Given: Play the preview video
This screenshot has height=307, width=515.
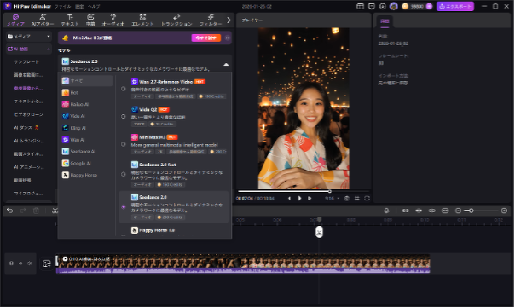Looking at the screenshot, I should pyautogui.click(x=299, y=199).
